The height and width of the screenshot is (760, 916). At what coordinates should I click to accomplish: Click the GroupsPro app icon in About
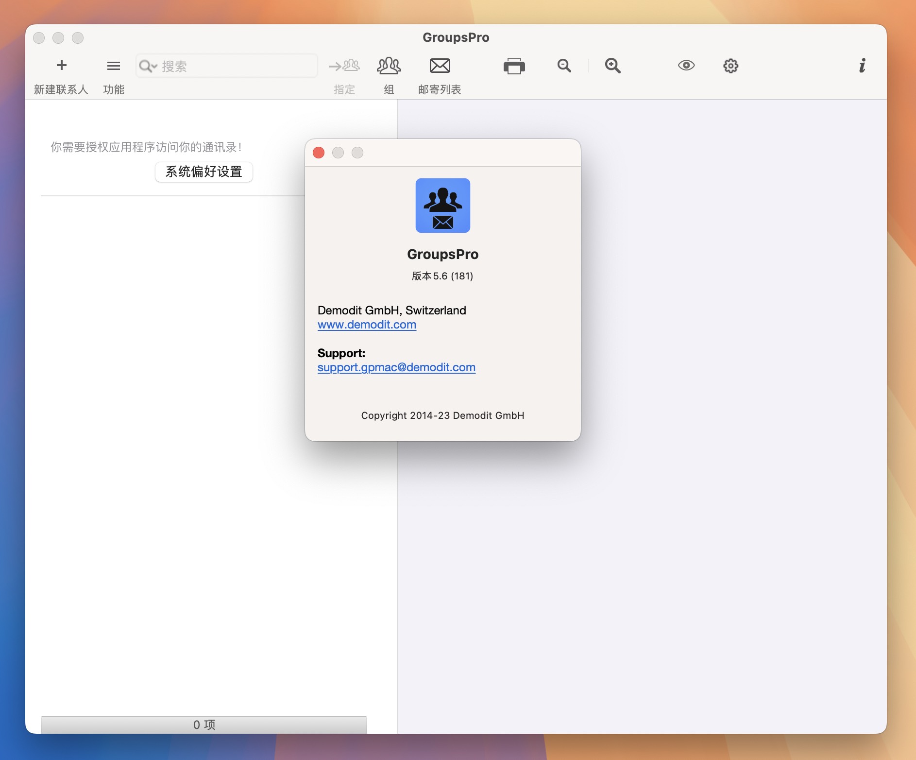tap(443, 206)
